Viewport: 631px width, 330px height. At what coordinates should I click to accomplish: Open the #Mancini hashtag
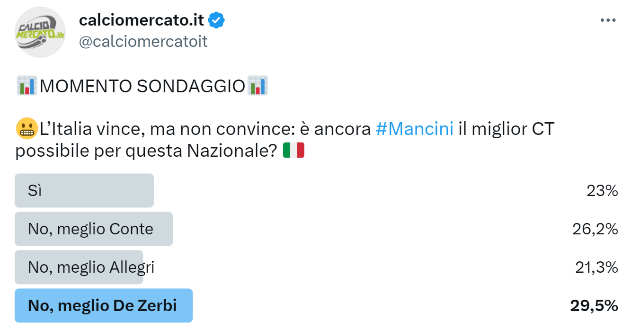tap(414, 129)
